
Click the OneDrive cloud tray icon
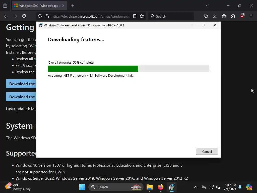[x=204, y=187]
